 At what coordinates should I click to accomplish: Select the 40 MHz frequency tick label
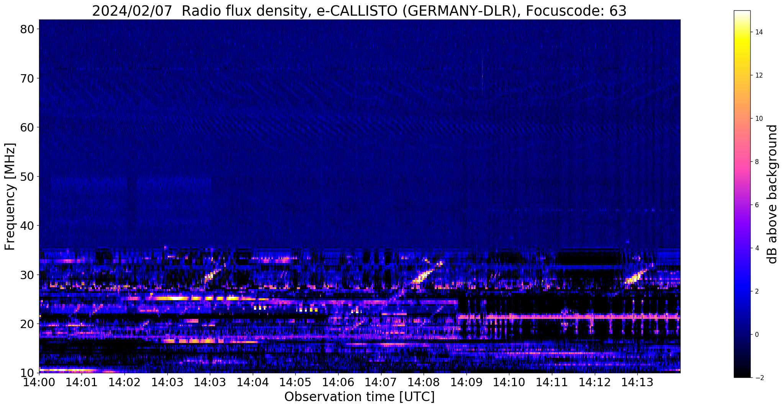pyautogui.click(x=27, y=226)
